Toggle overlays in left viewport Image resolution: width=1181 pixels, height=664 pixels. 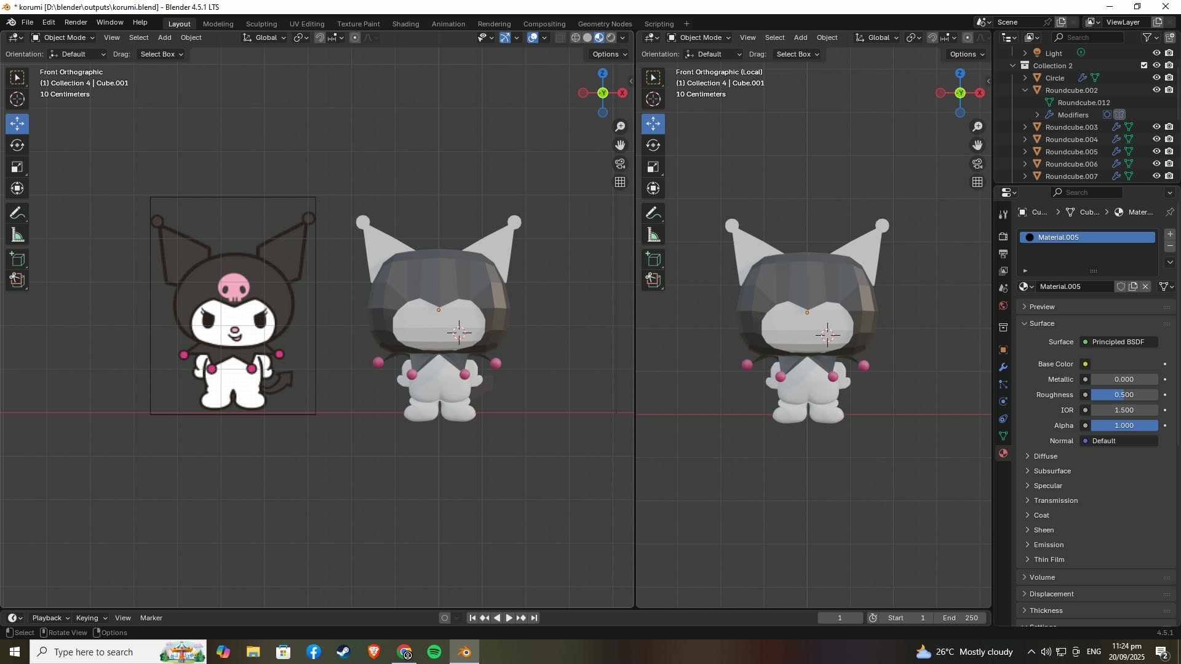coord(533,38)
